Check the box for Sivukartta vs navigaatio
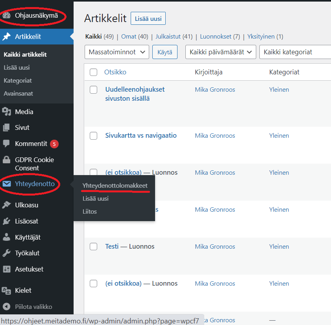 pyautogui.click(x=93, y=136)
